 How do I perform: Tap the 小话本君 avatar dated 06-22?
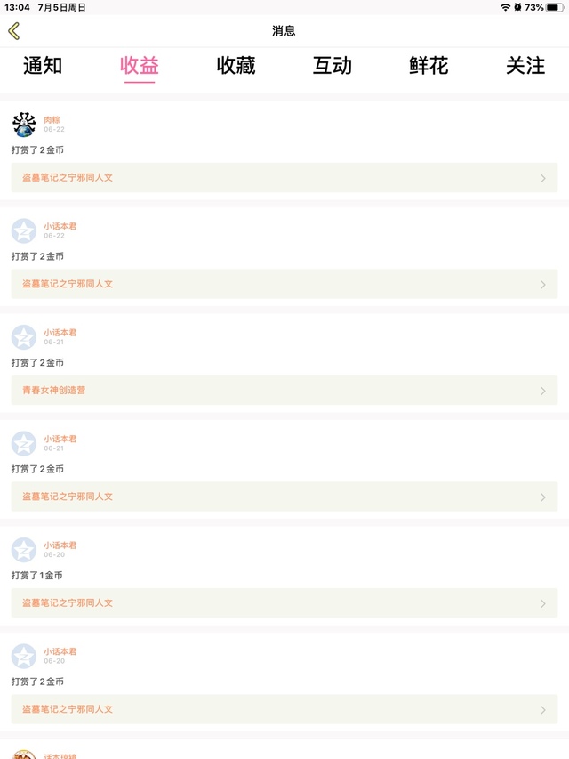[24, 230]
